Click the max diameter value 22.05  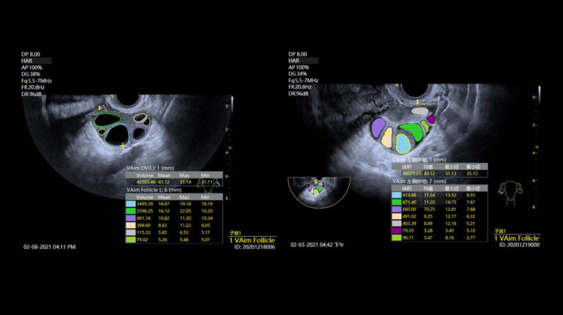point(185,211)
